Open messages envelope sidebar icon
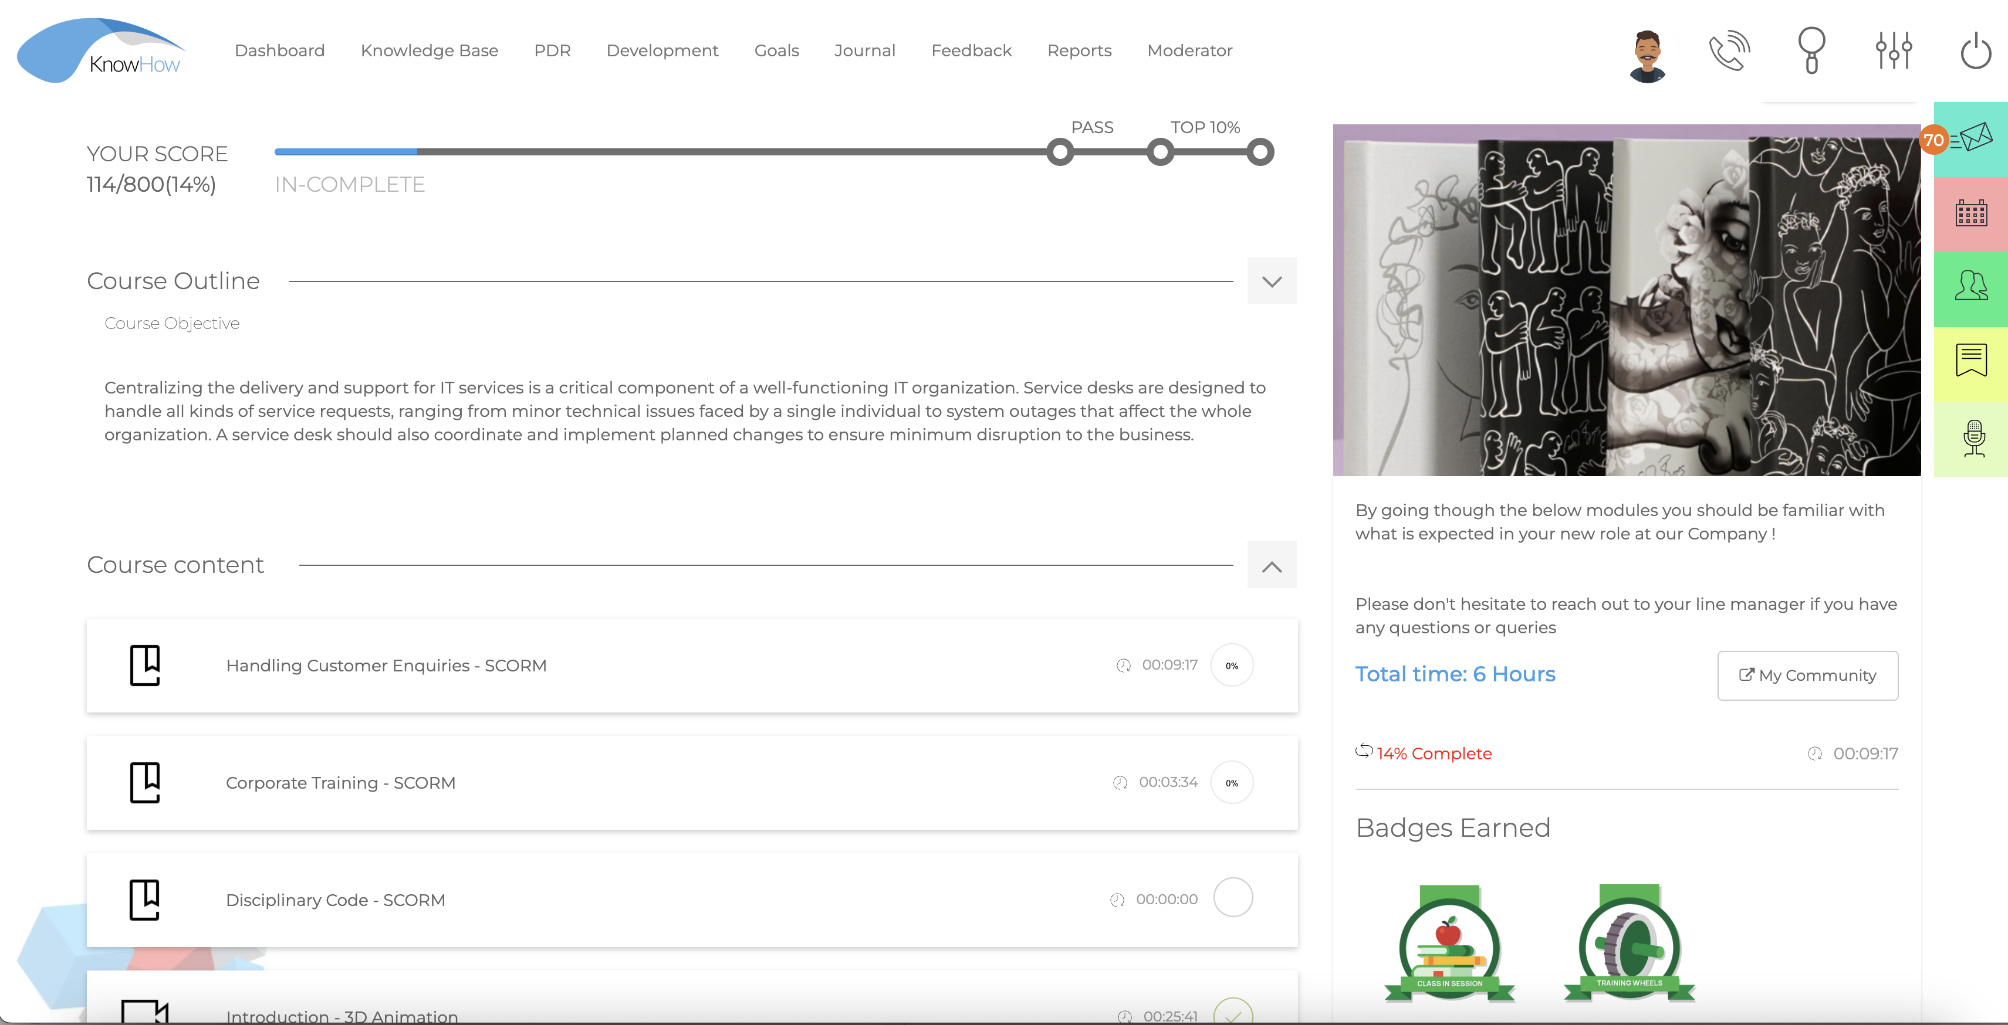The height and width of the screenshot is (1025, 2008). coord(1972,140)
